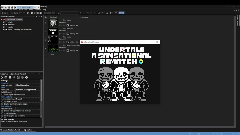Open the Window properties tab icon
Image resolution: width=240 pixels, height=135 pixels.
pyautogui.click(x=6, y=77)
